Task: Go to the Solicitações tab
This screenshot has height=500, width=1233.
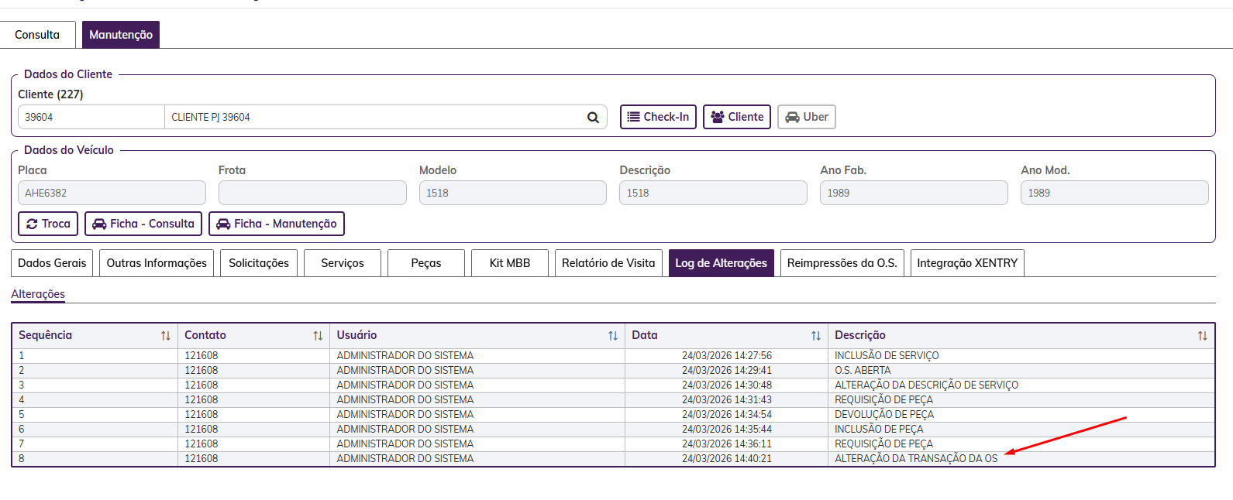Action: tap(259, 263)
